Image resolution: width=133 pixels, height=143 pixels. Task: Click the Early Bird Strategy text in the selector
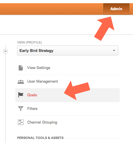pos(37,51)
